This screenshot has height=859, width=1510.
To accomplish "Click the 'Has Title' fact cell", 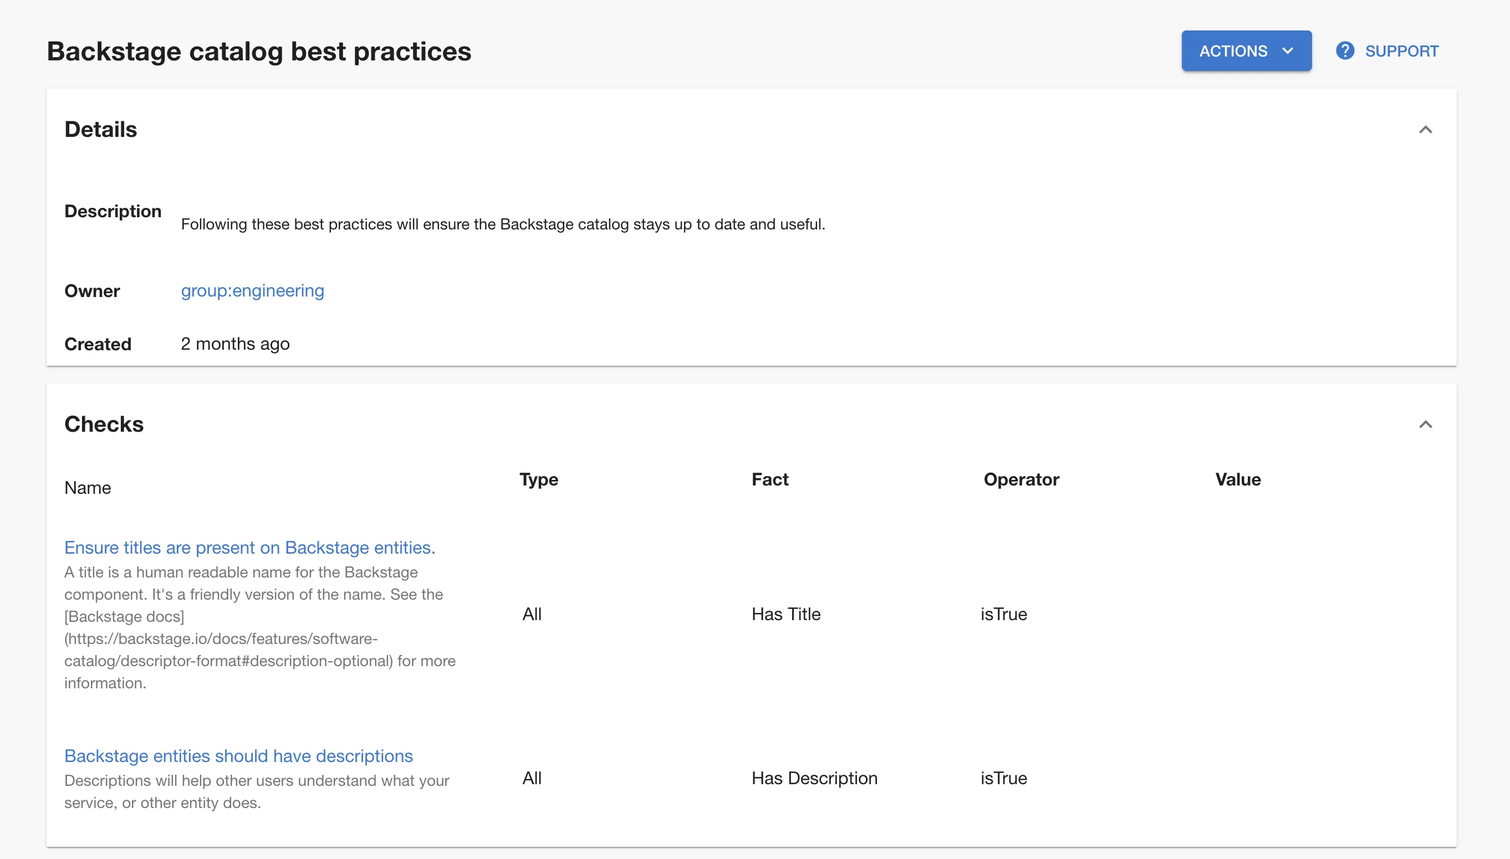I will coord(786,614).
